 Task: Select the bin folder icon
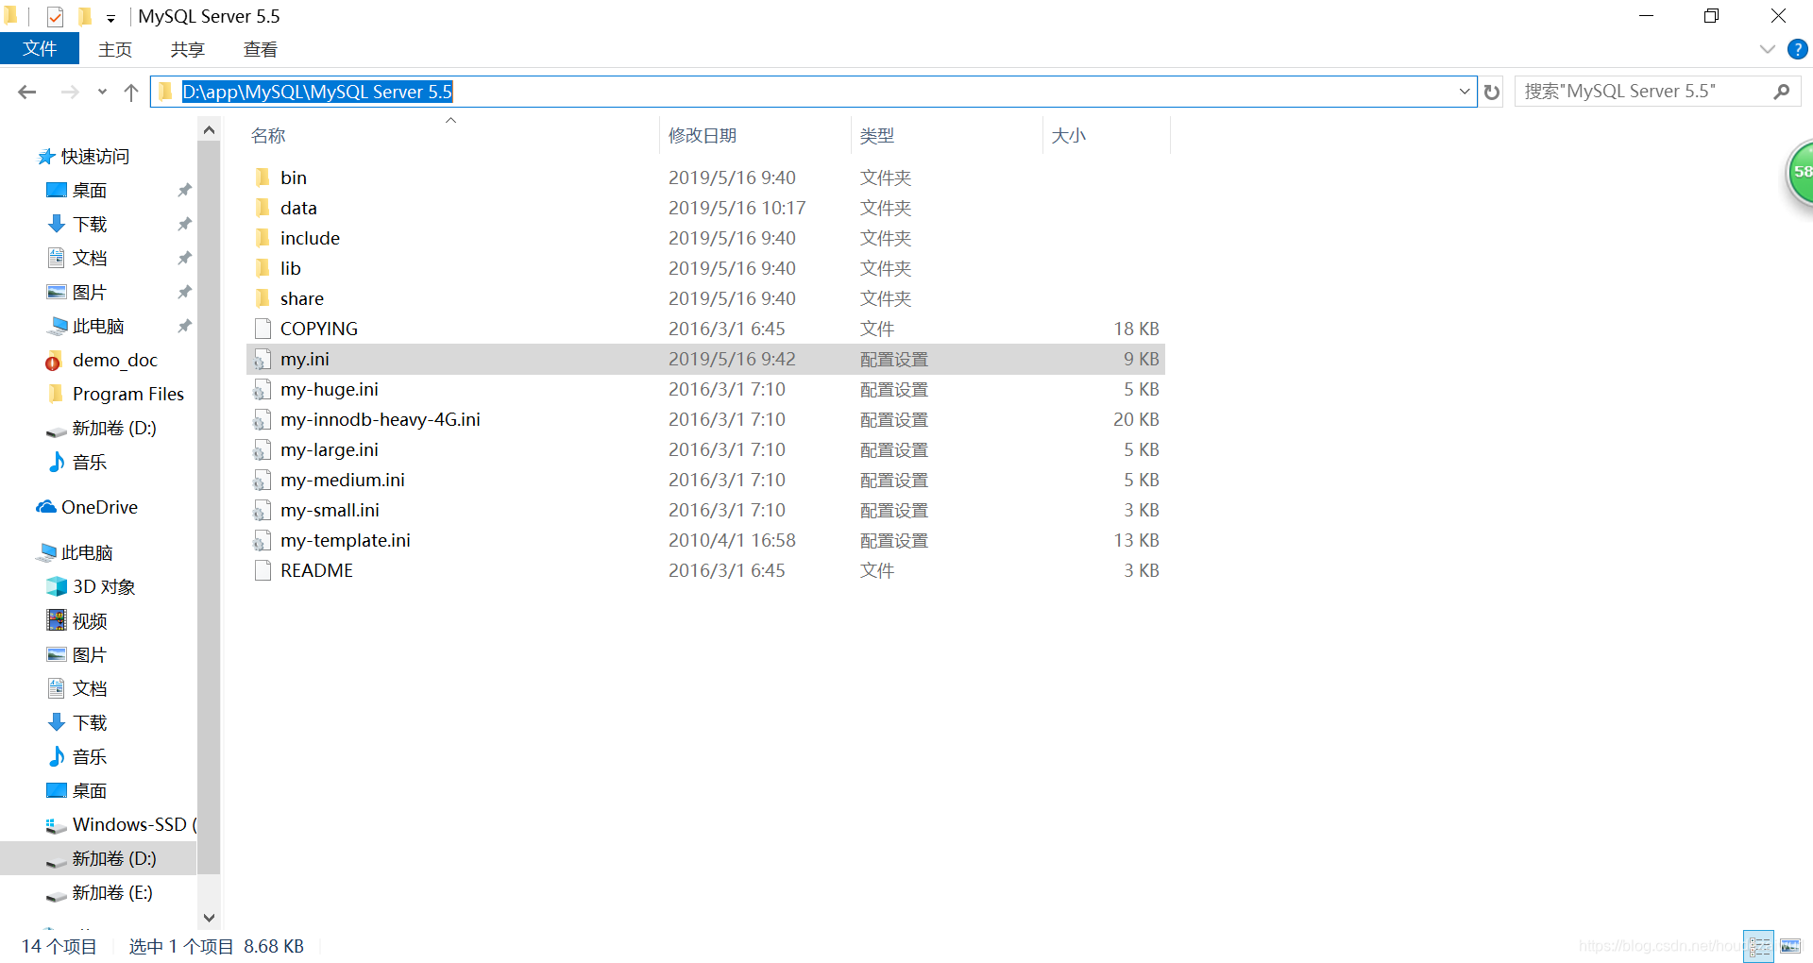tap(263, 177)
